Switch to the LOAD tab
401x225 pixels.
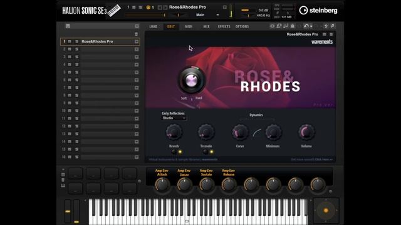click(153, 26)
